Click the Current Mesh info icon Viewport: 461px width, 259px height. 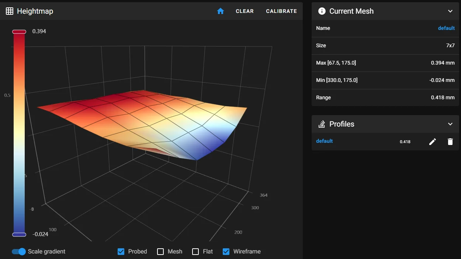click(322, 11)
